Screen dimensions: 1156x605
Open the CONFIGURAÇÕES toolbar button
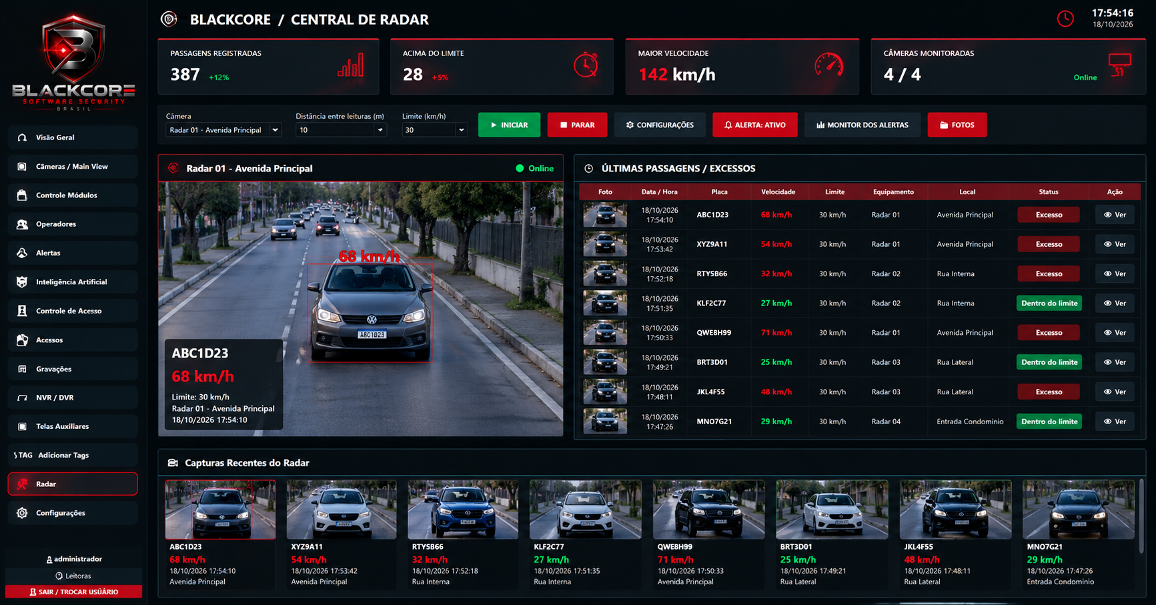point(660,125)
